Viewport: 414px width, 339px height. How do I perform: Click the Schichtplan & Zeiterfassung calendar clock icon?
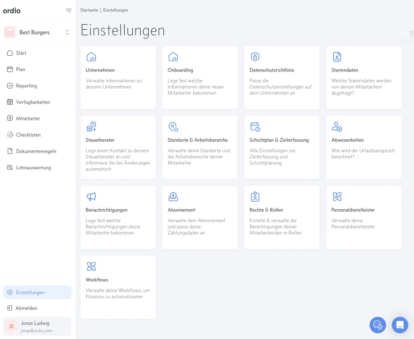255,127
